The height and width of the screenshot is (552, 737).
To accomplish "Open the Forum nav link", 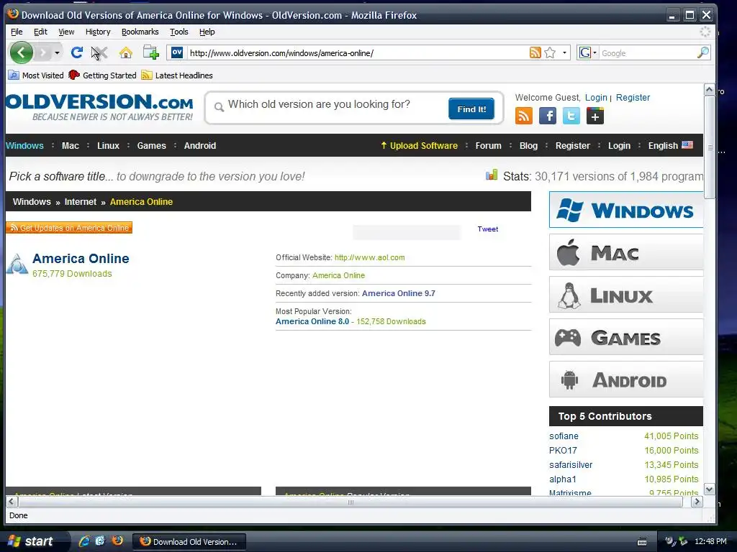I will (x=489, y=145).
